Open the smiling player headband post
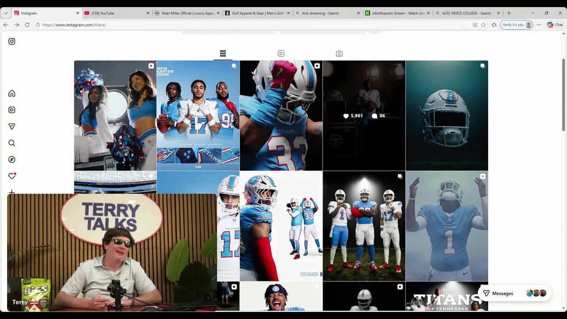 tap(281, 296)
